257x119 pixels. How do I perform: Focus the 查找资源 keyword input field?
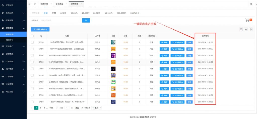pos(60,21)
